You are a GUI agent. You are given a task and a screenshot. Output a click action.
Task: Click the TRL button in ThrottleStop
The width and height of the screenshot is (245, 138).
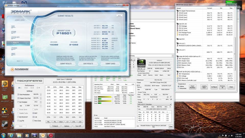(x=48, y=122)
